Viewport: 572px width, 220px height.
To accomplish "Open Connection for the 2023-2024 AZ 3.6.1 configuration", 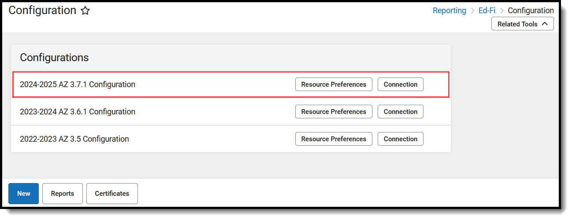I will (x=400, y=112).
